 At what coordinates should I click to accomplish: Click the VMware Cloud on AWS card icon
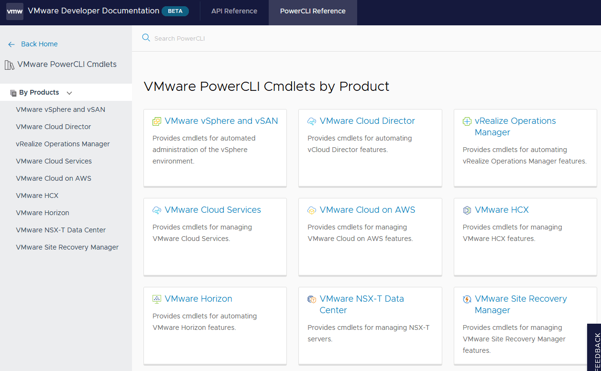point(312,210)
